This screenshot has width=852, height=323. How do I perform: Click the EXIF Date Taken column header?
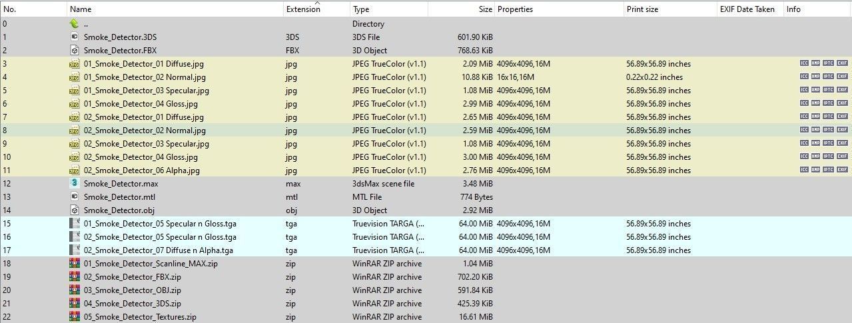tap(747, 9)
